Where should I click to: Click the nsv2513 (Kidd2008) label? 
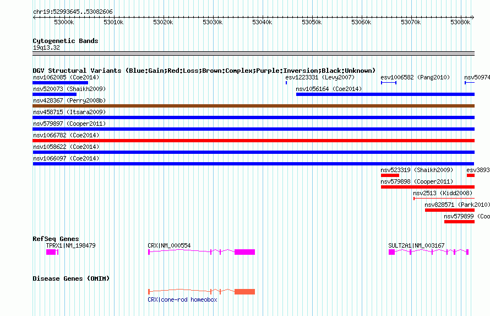click(x=443, y=193)
